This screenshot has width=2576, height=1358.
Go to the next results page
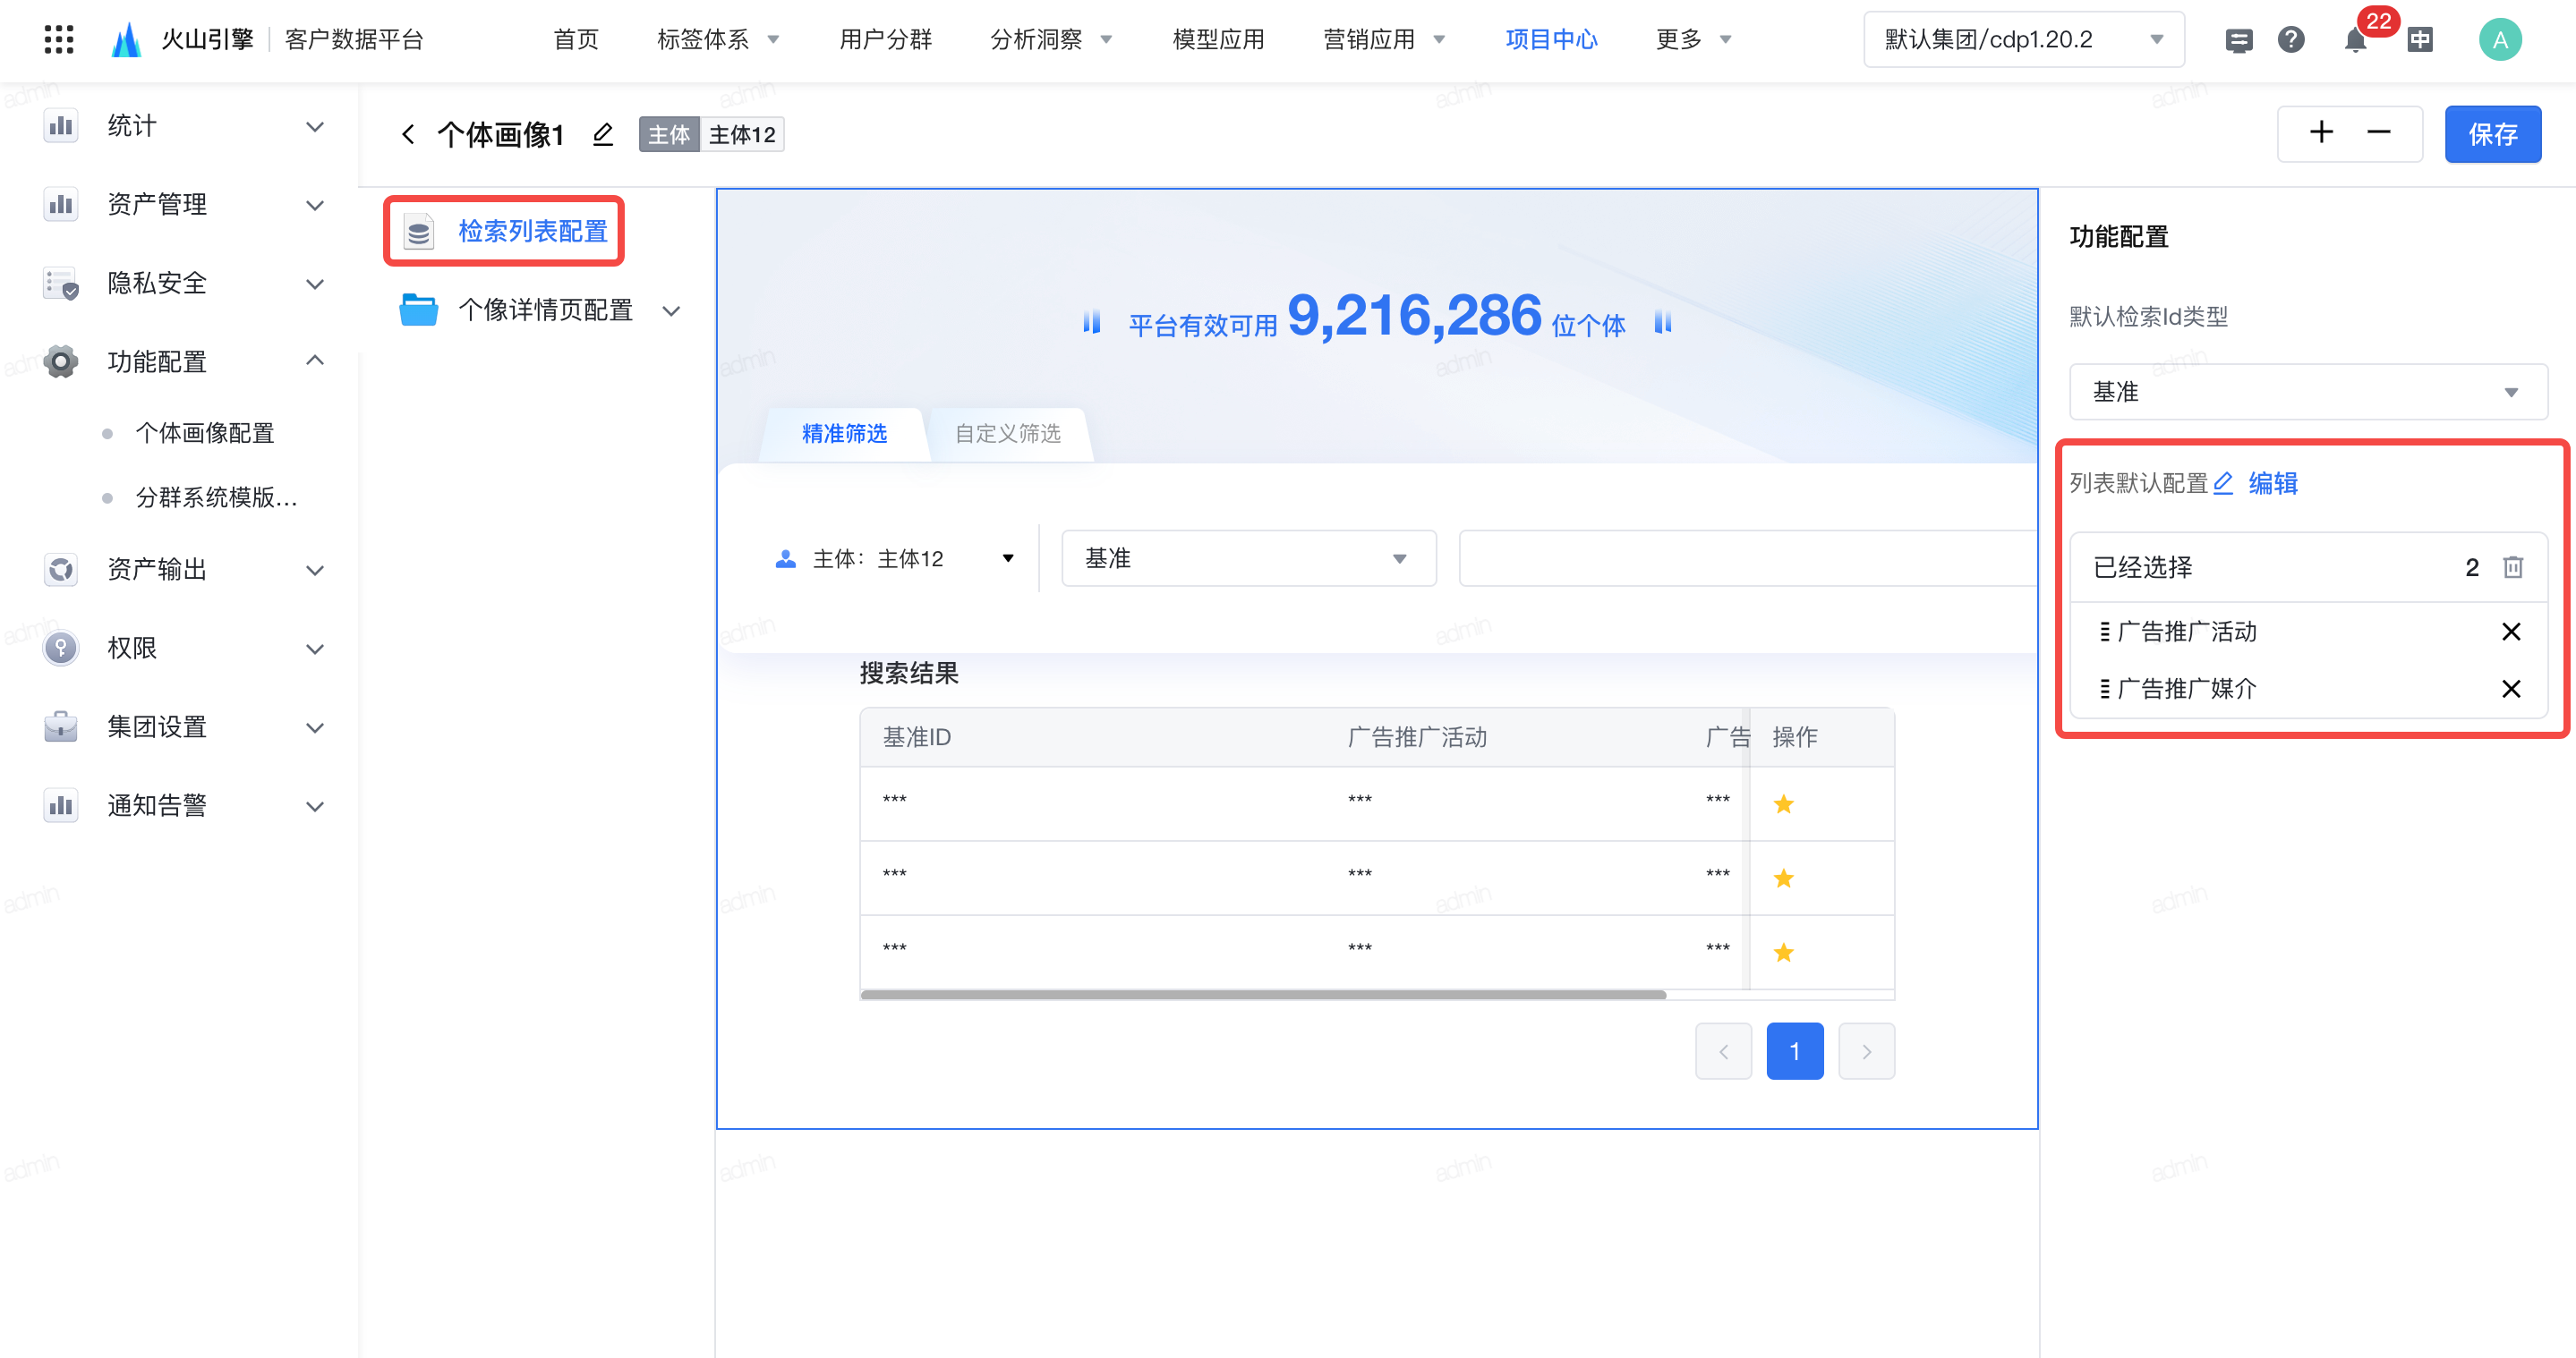click(1866, 1051)
